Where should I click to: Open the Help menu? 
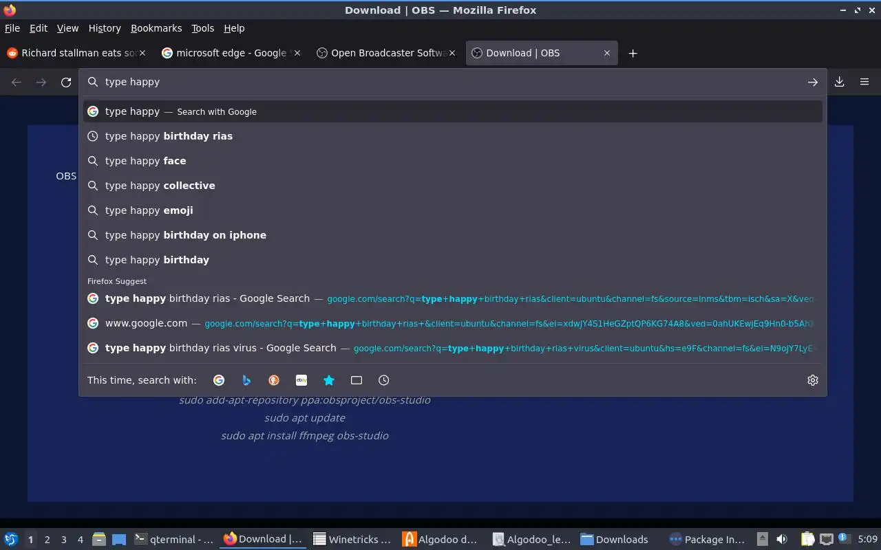pyautogui.click(x=234, y=28)
